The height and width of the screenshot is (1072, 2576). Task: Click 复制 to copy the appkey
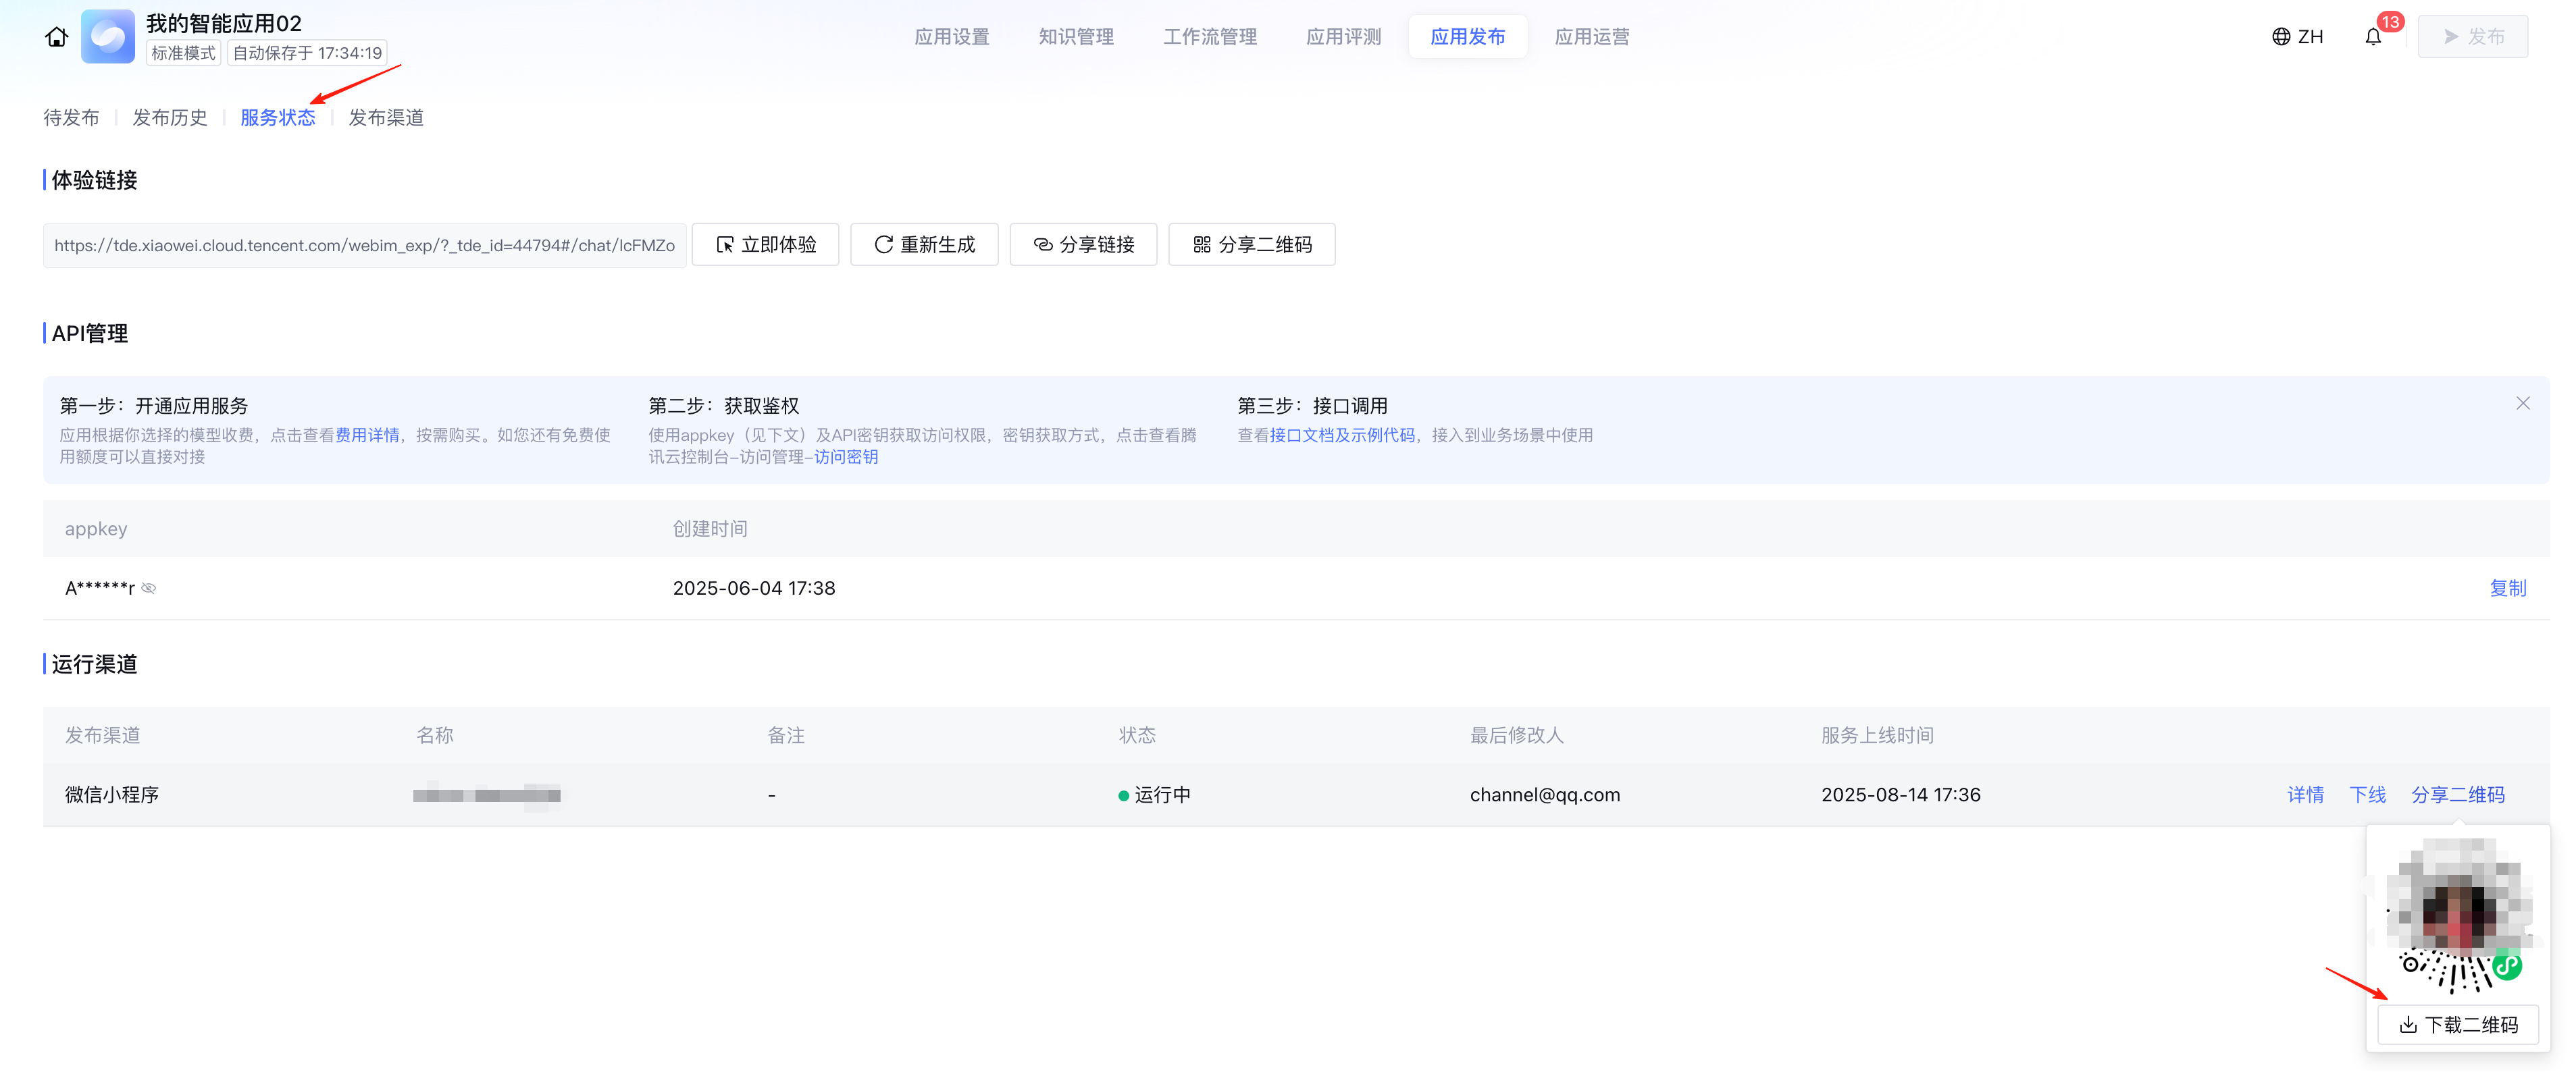(x=2507, y=589)
